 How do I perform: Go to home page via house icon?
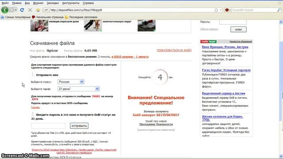(x=38, y=10)
